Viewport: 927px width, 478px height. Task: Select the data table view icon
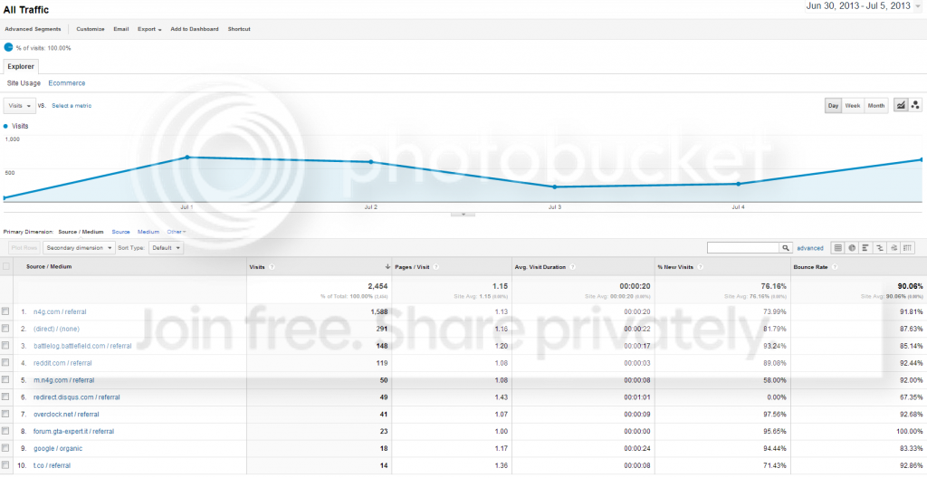[x=837, y=248]
